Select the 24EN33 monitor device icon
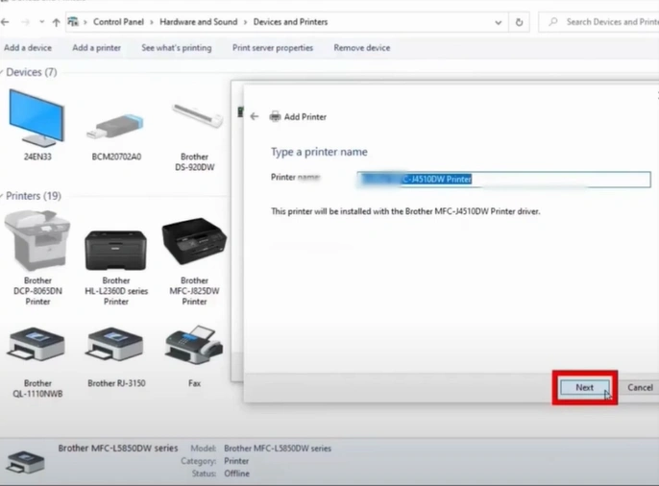 click(37, 118)
